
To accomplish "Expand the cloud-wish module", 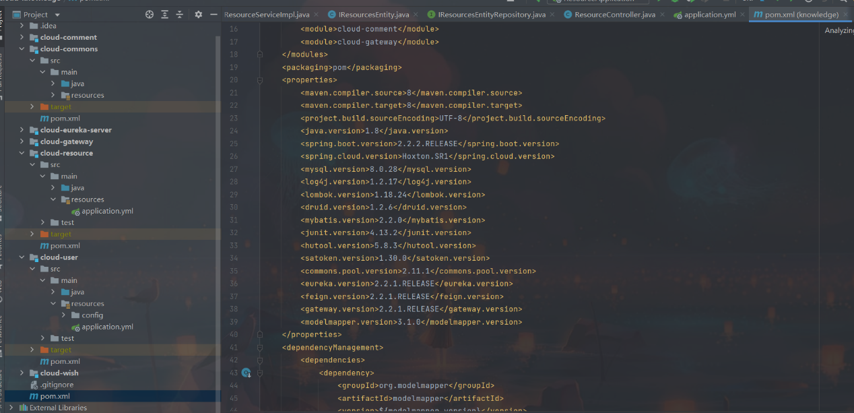I will point(22,373).
